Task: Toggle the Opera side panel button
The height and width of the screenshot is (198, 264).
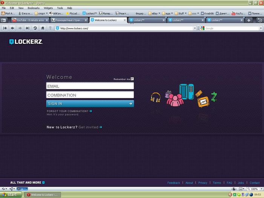Action: click(3, 20)
